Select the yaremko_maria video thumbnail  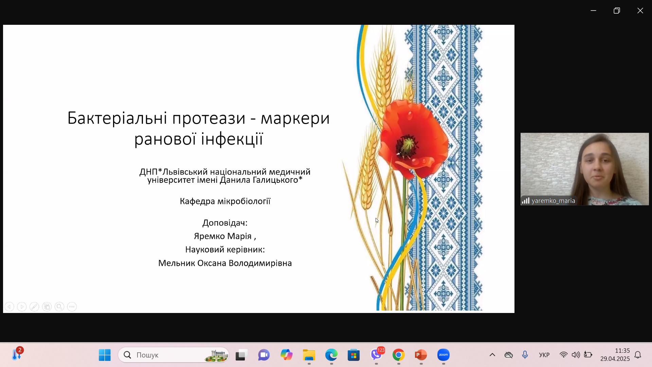pos(584,169)
